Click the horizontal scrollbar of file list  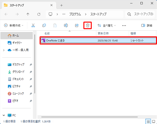89,117
